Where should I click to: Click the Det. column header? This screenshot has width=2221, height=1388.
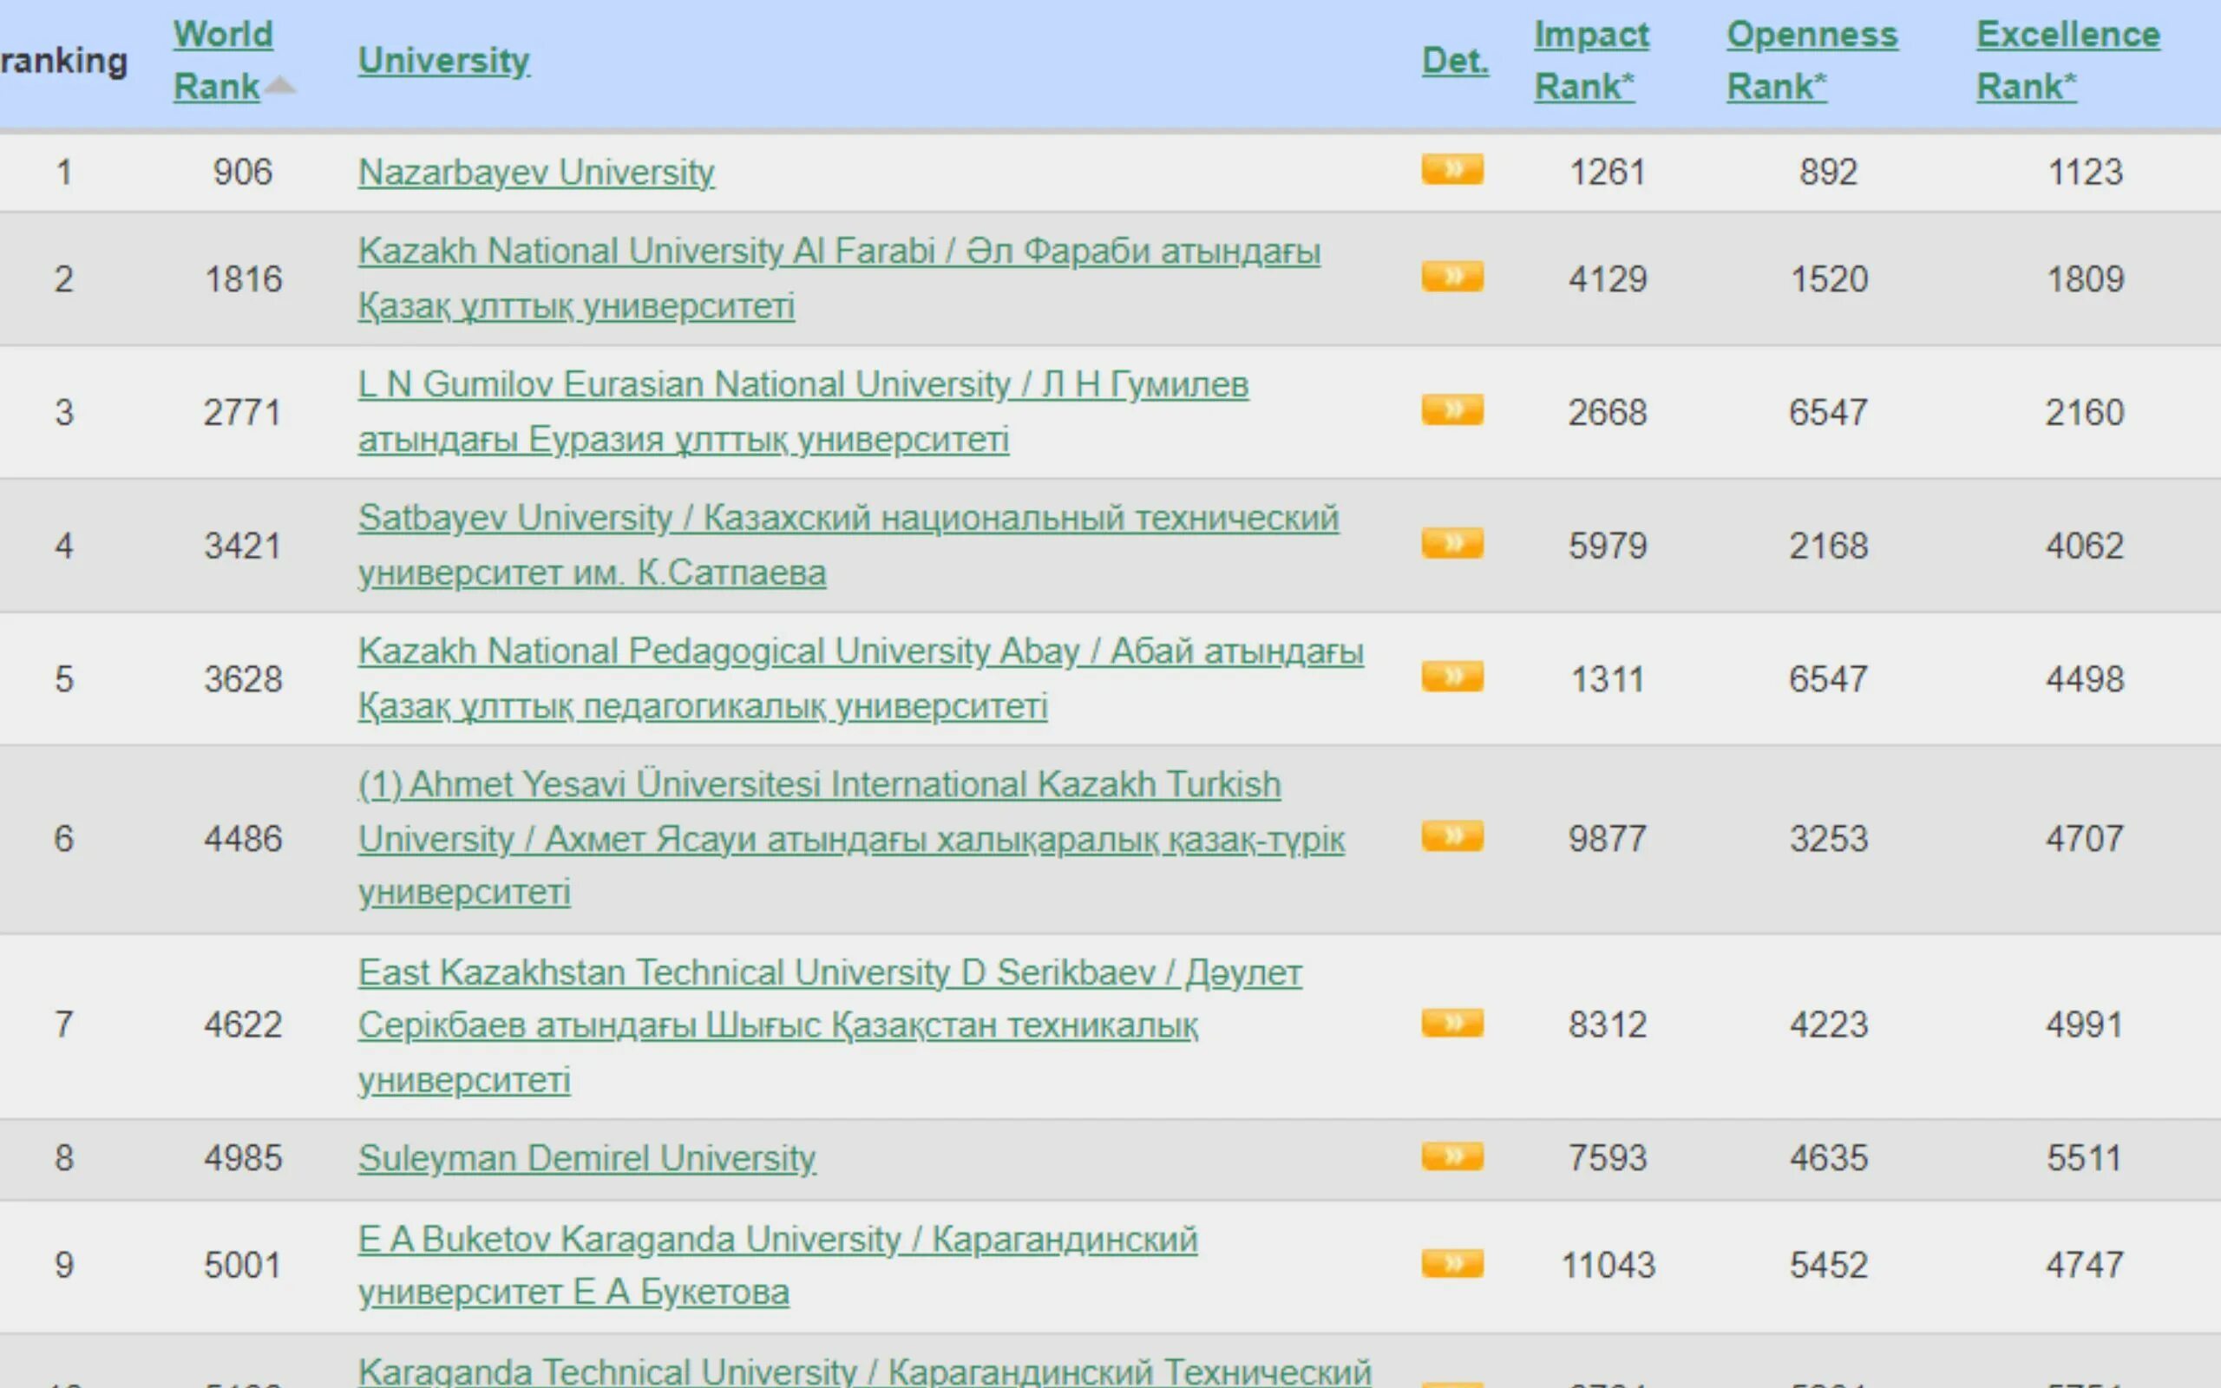click(x=1455, y=61)
